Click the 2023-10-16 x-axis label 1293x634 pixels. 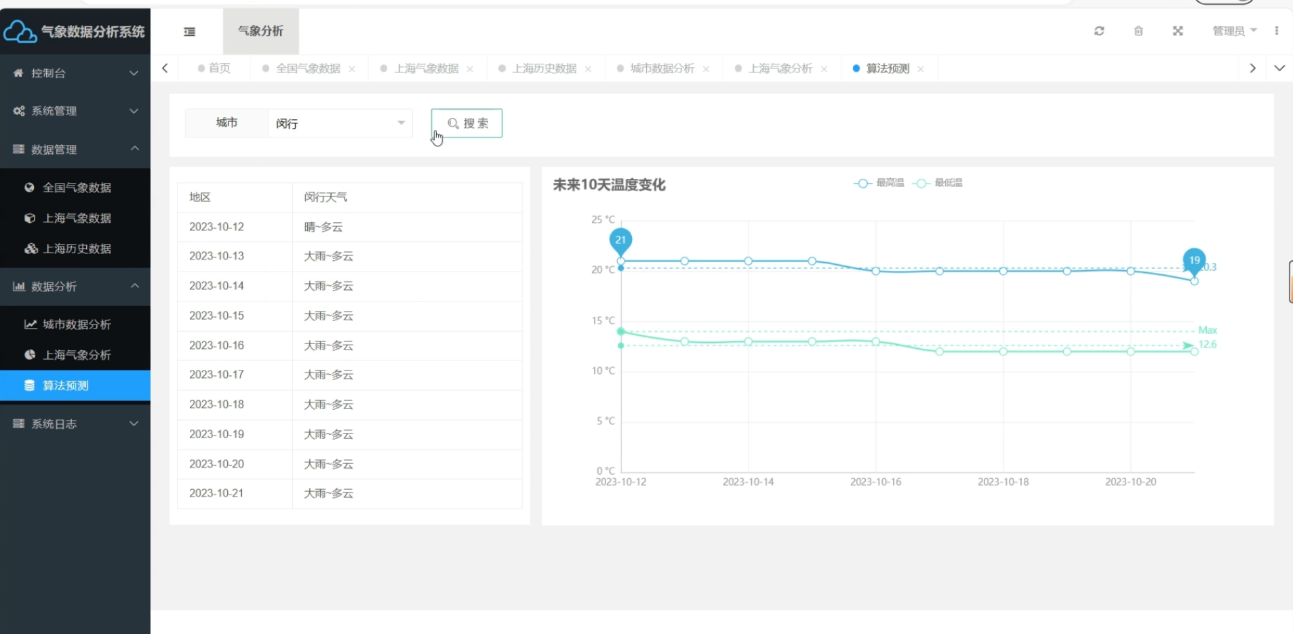[x=875, y=482]
